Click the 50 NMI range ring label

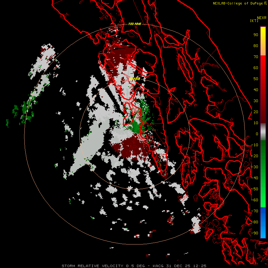tap(135, 79)
